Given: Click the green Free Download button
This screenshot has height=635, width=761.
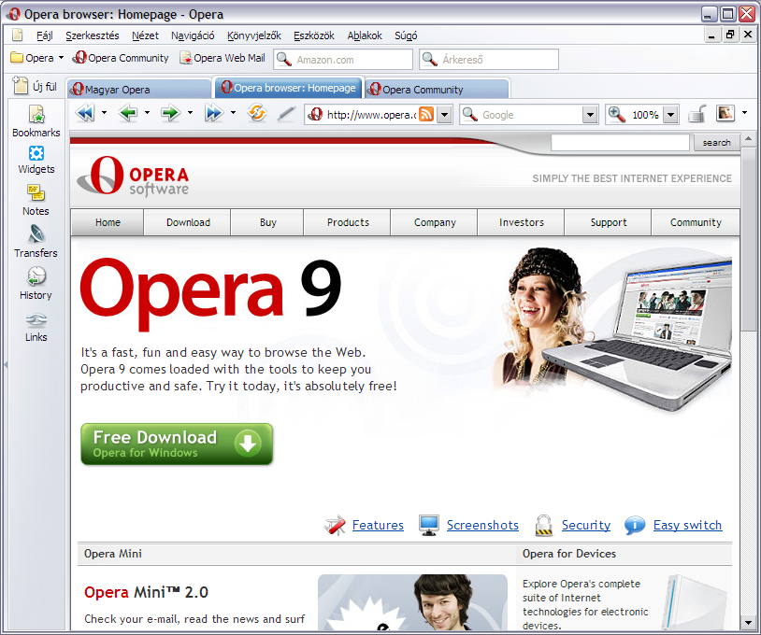Looking at the screenshot, I should point(177,444).
